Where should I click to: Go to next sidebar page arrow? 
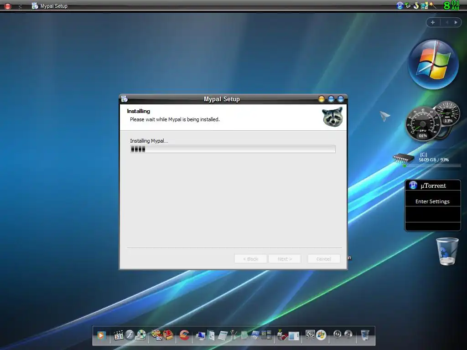[x=456, y=22]
